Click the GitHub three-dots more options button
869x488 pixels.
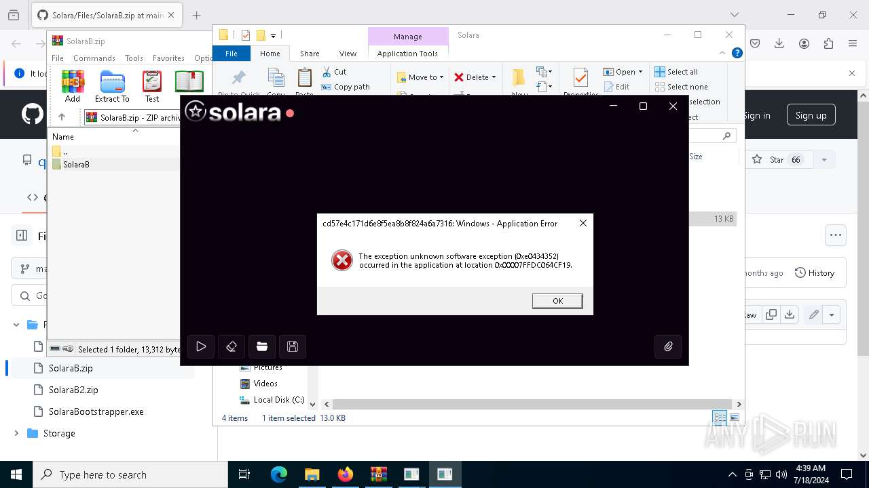pyautogui.click(x=836, y=235)
